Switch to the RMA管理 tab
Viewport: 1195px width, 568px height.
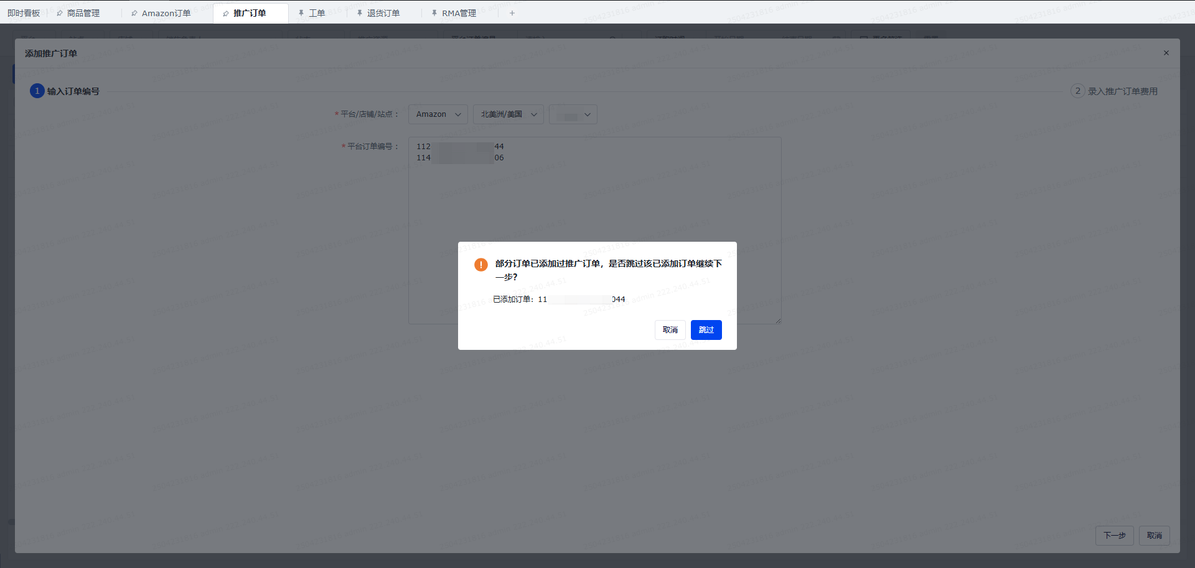tap(459, 13)
